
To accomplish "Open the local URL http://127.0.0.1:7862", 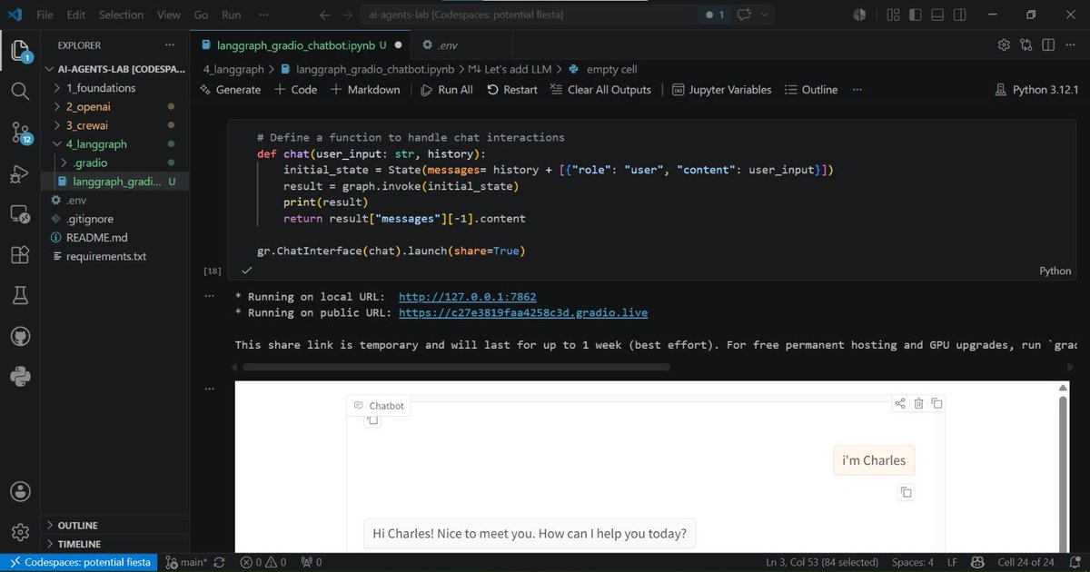I will [x=467, y=296].
